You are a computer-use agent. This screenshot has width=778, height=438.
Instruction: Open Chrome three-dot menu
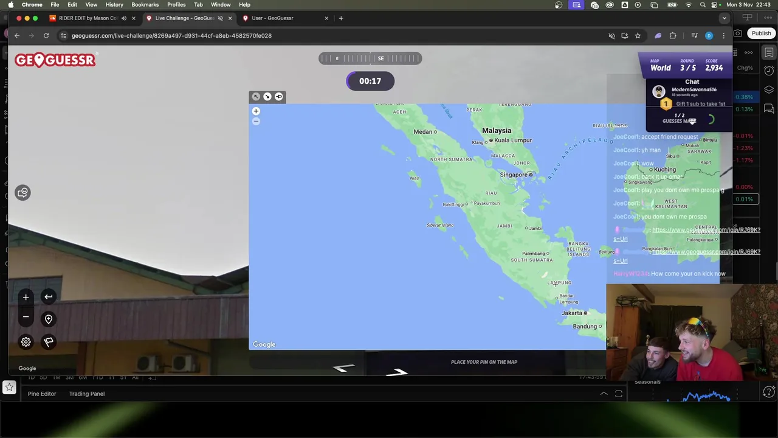pos(723,36)
